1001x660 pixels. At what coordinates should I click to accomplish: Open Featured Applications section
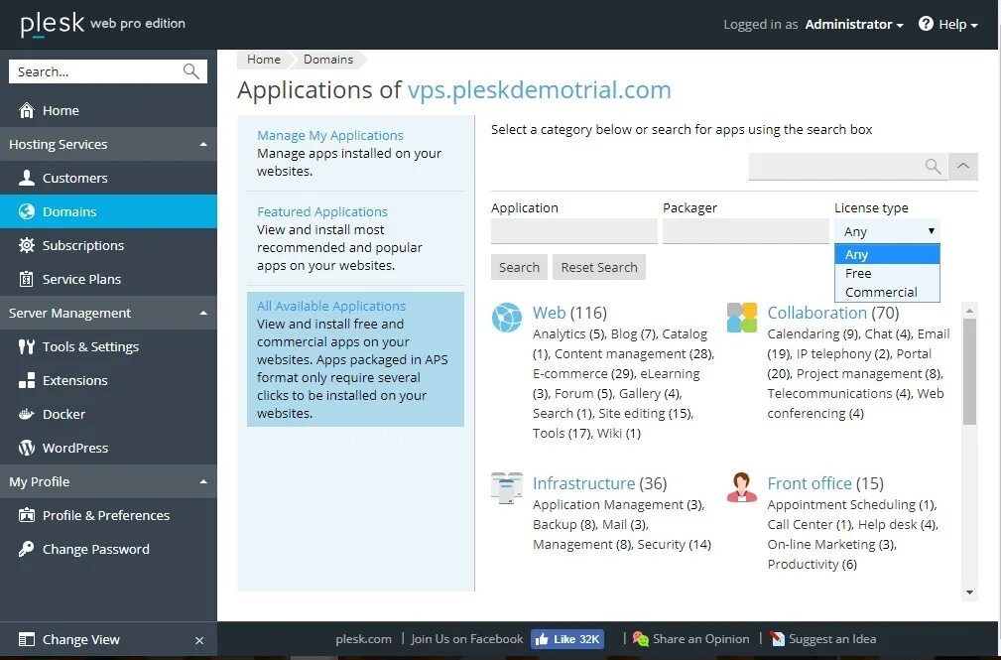(x=321, y=211)
